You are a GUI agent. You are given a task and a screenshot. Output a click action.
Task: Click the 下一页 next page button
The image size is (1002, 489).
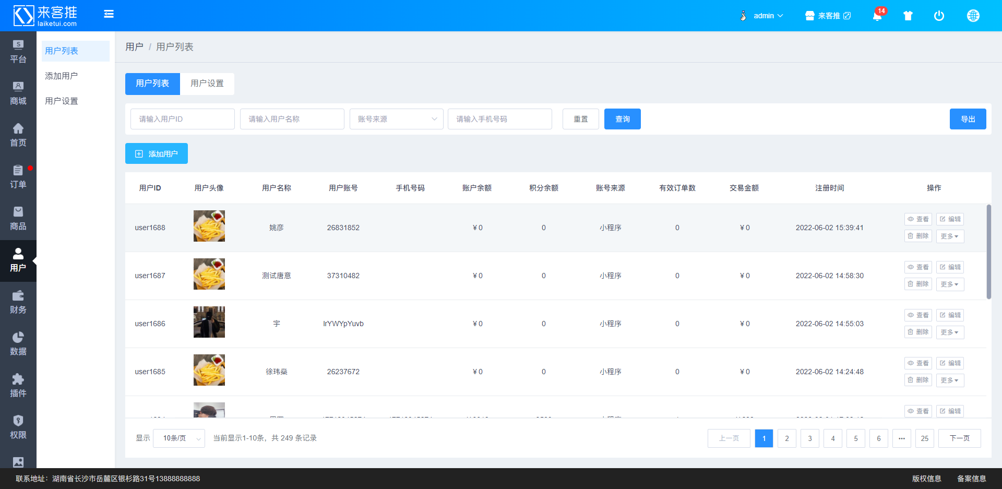960,438
